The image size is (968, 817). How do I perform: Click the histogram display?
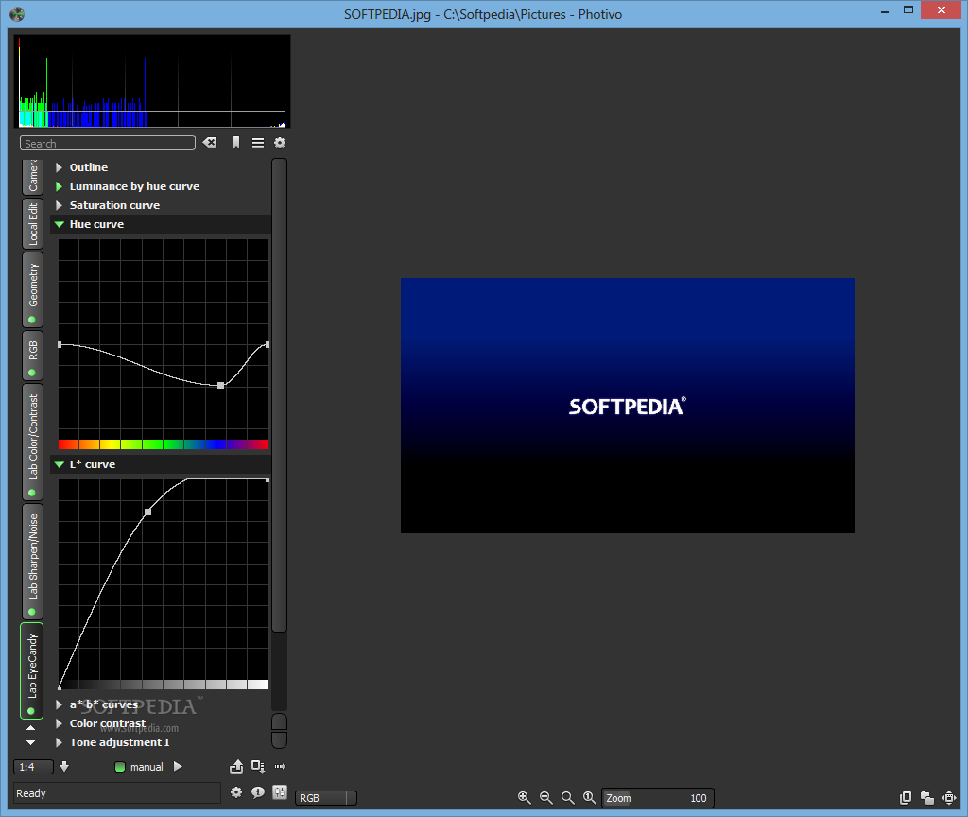(152, 81)
